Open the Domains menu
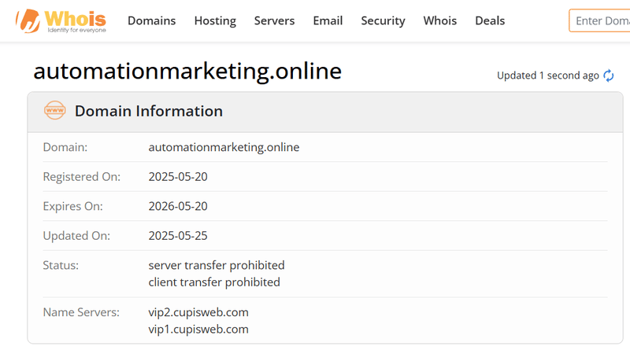This screenshot has height=350, width=630. coord(151,20)
